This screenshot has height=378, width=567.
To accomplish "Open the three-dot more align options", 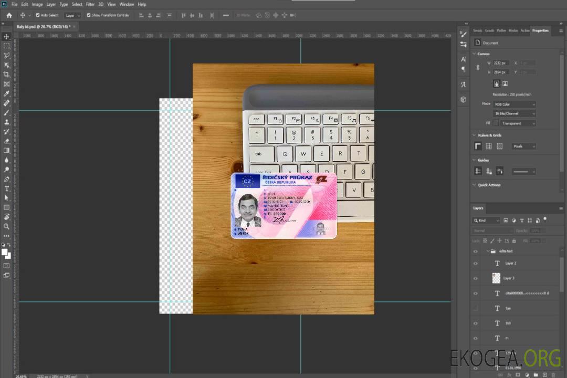I will [x=226, y=15].
